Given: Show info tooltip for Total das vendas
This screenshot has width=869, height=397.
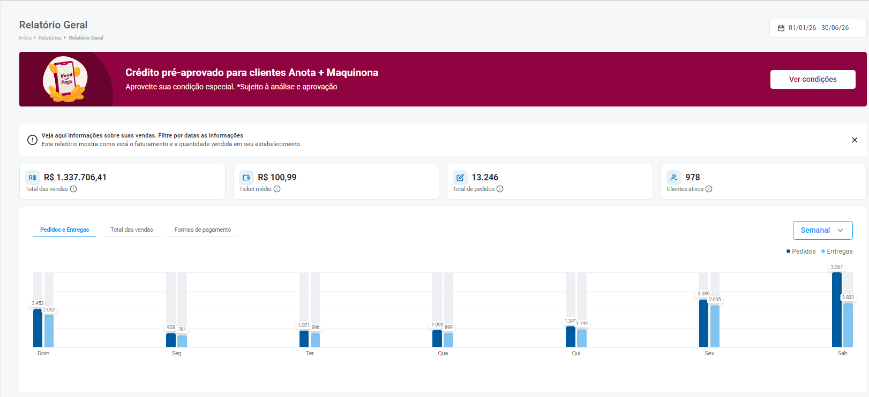Looking at the screenshot, I should (x=73, y=189).
